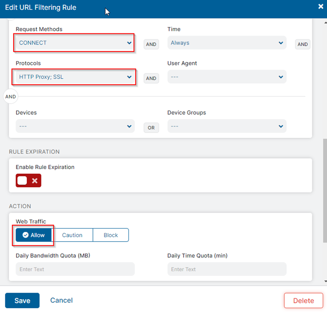
Task: Click the Web Traffic label
Action: tap(31, 221)
